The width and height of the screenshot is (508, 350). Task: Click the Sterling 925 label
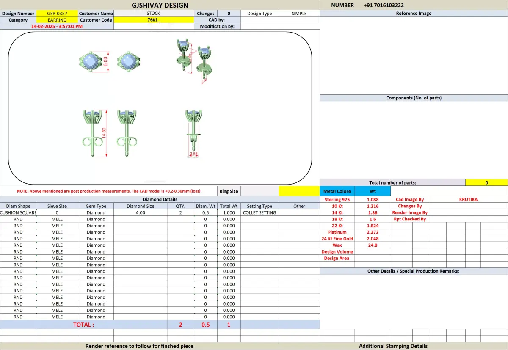coord(337,199)
